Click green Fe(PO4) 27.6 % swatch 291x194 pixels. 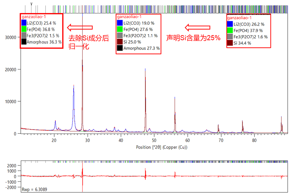tap(120, 29)
